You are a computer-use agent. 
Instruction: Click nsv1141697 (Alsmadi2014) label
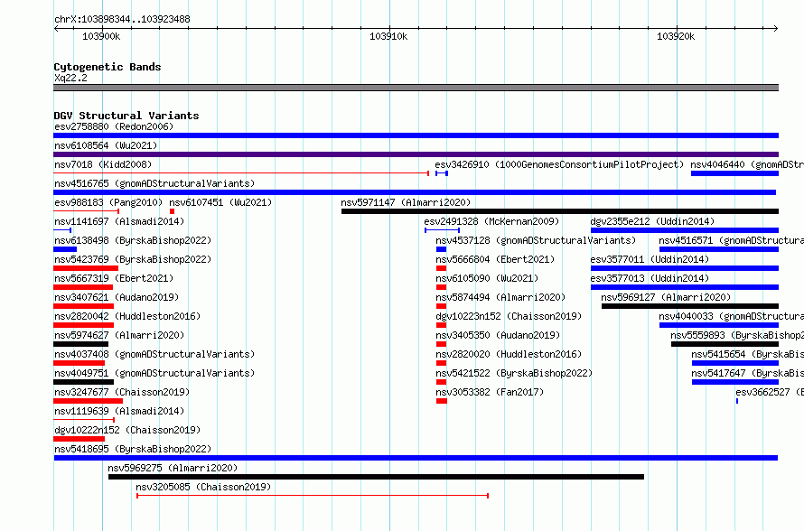[119, 221]
